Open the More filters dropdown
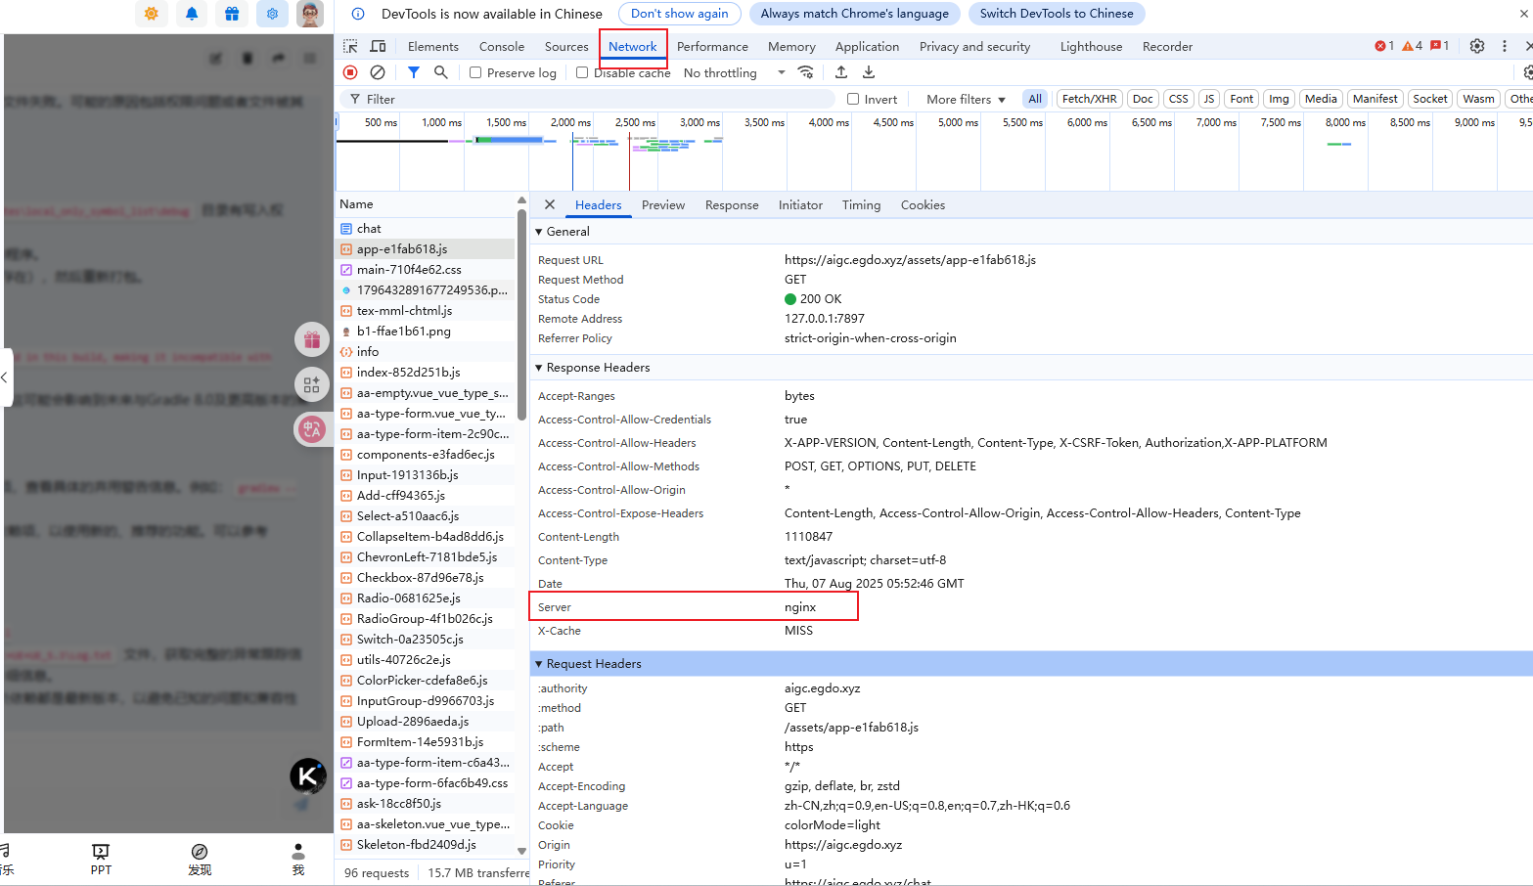The height and width of the screenshot is (886, 1533). point(966,99)
